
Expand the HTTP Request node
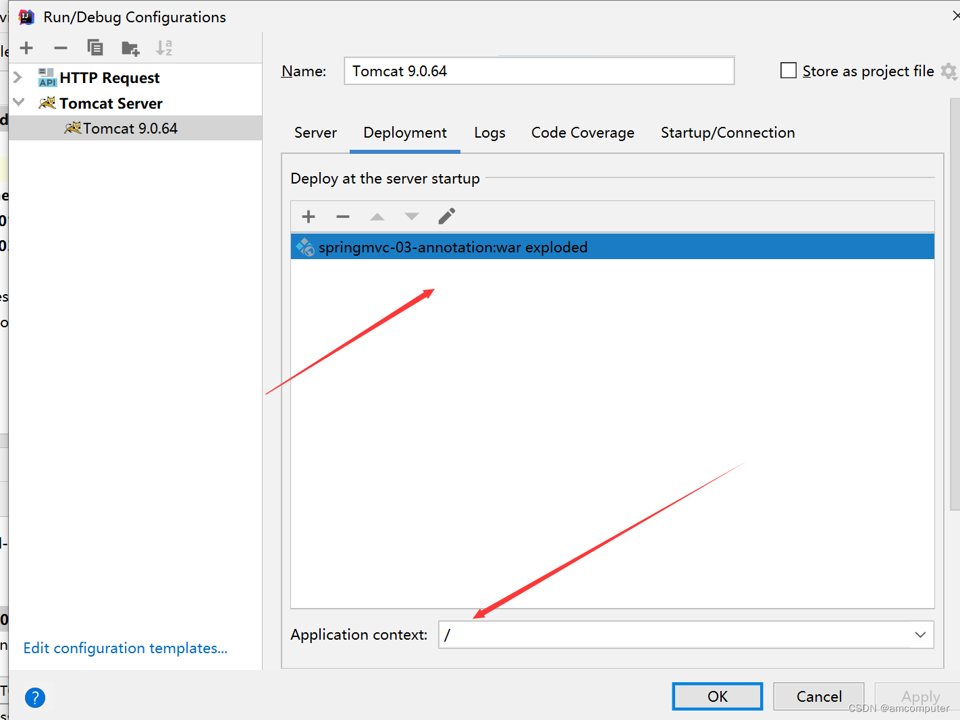pyautogui.click(x=18, y=78)
